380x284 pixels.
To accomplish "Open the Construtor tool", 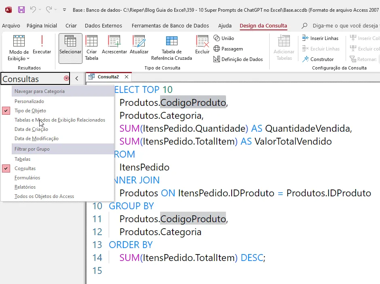I will click(318, 59).
